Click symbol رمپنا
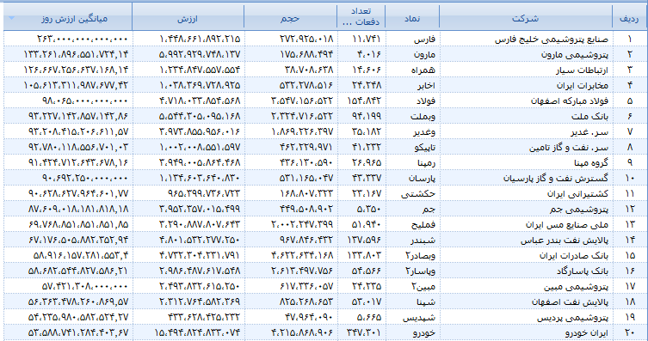Screen dimensions: 648x341 (426, 162)
